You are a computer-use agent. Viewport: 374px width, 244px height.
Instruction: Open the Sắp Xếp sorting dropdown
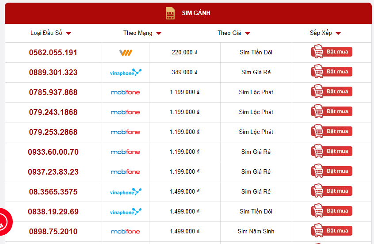(x=325, y=33)
